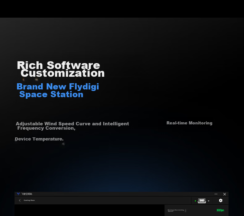Minimize the Flydigi Space Station window
This screenshot has height=216, width=244.
tap(216, 194)
